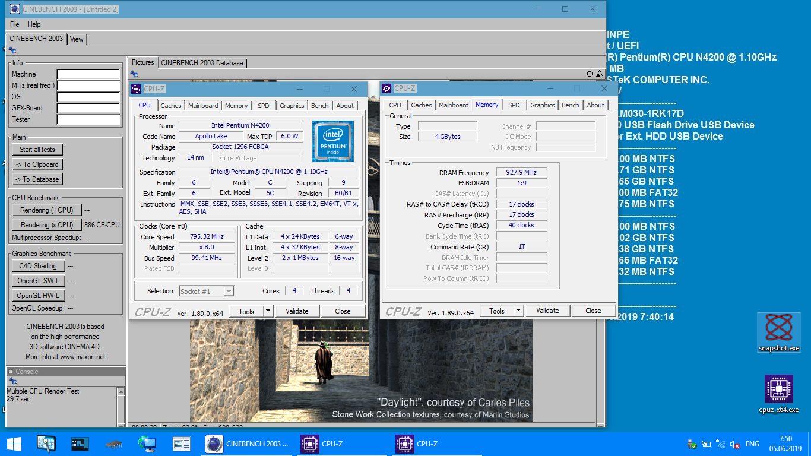811x456 pixels.
Task: Run the C4D Shading benchmark
Action: pyautogui.click(x=38, y=266)
